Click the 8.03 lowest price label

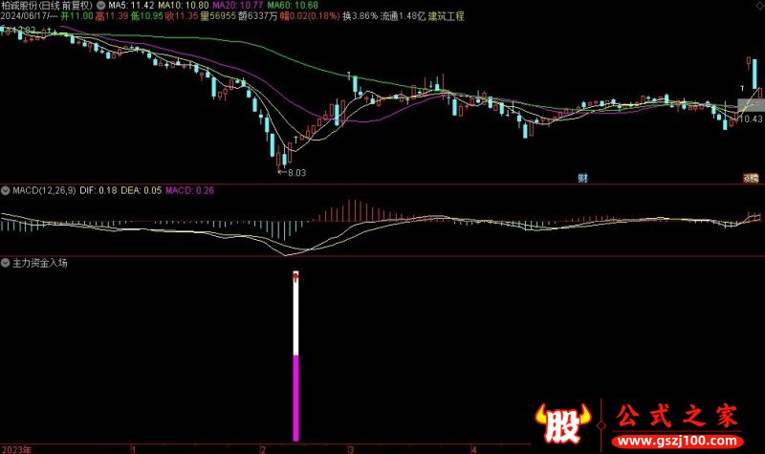coord(296,173)
